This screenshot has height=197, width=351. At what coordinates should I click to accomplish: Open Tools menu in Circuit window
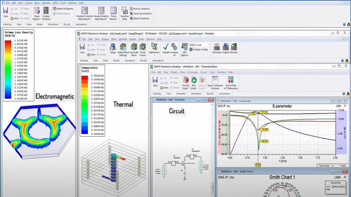212,72
